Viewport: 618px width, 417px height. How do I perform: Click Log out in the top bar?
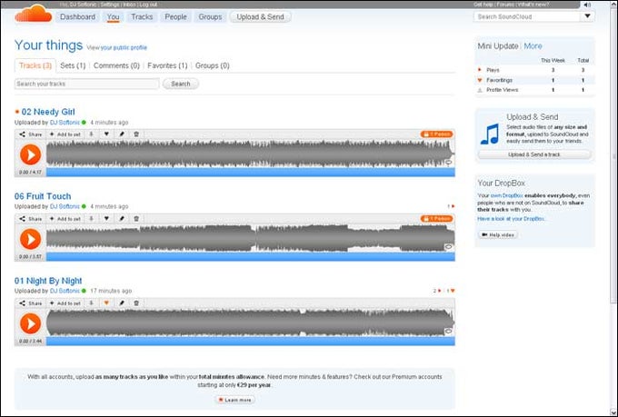point(148,5)
